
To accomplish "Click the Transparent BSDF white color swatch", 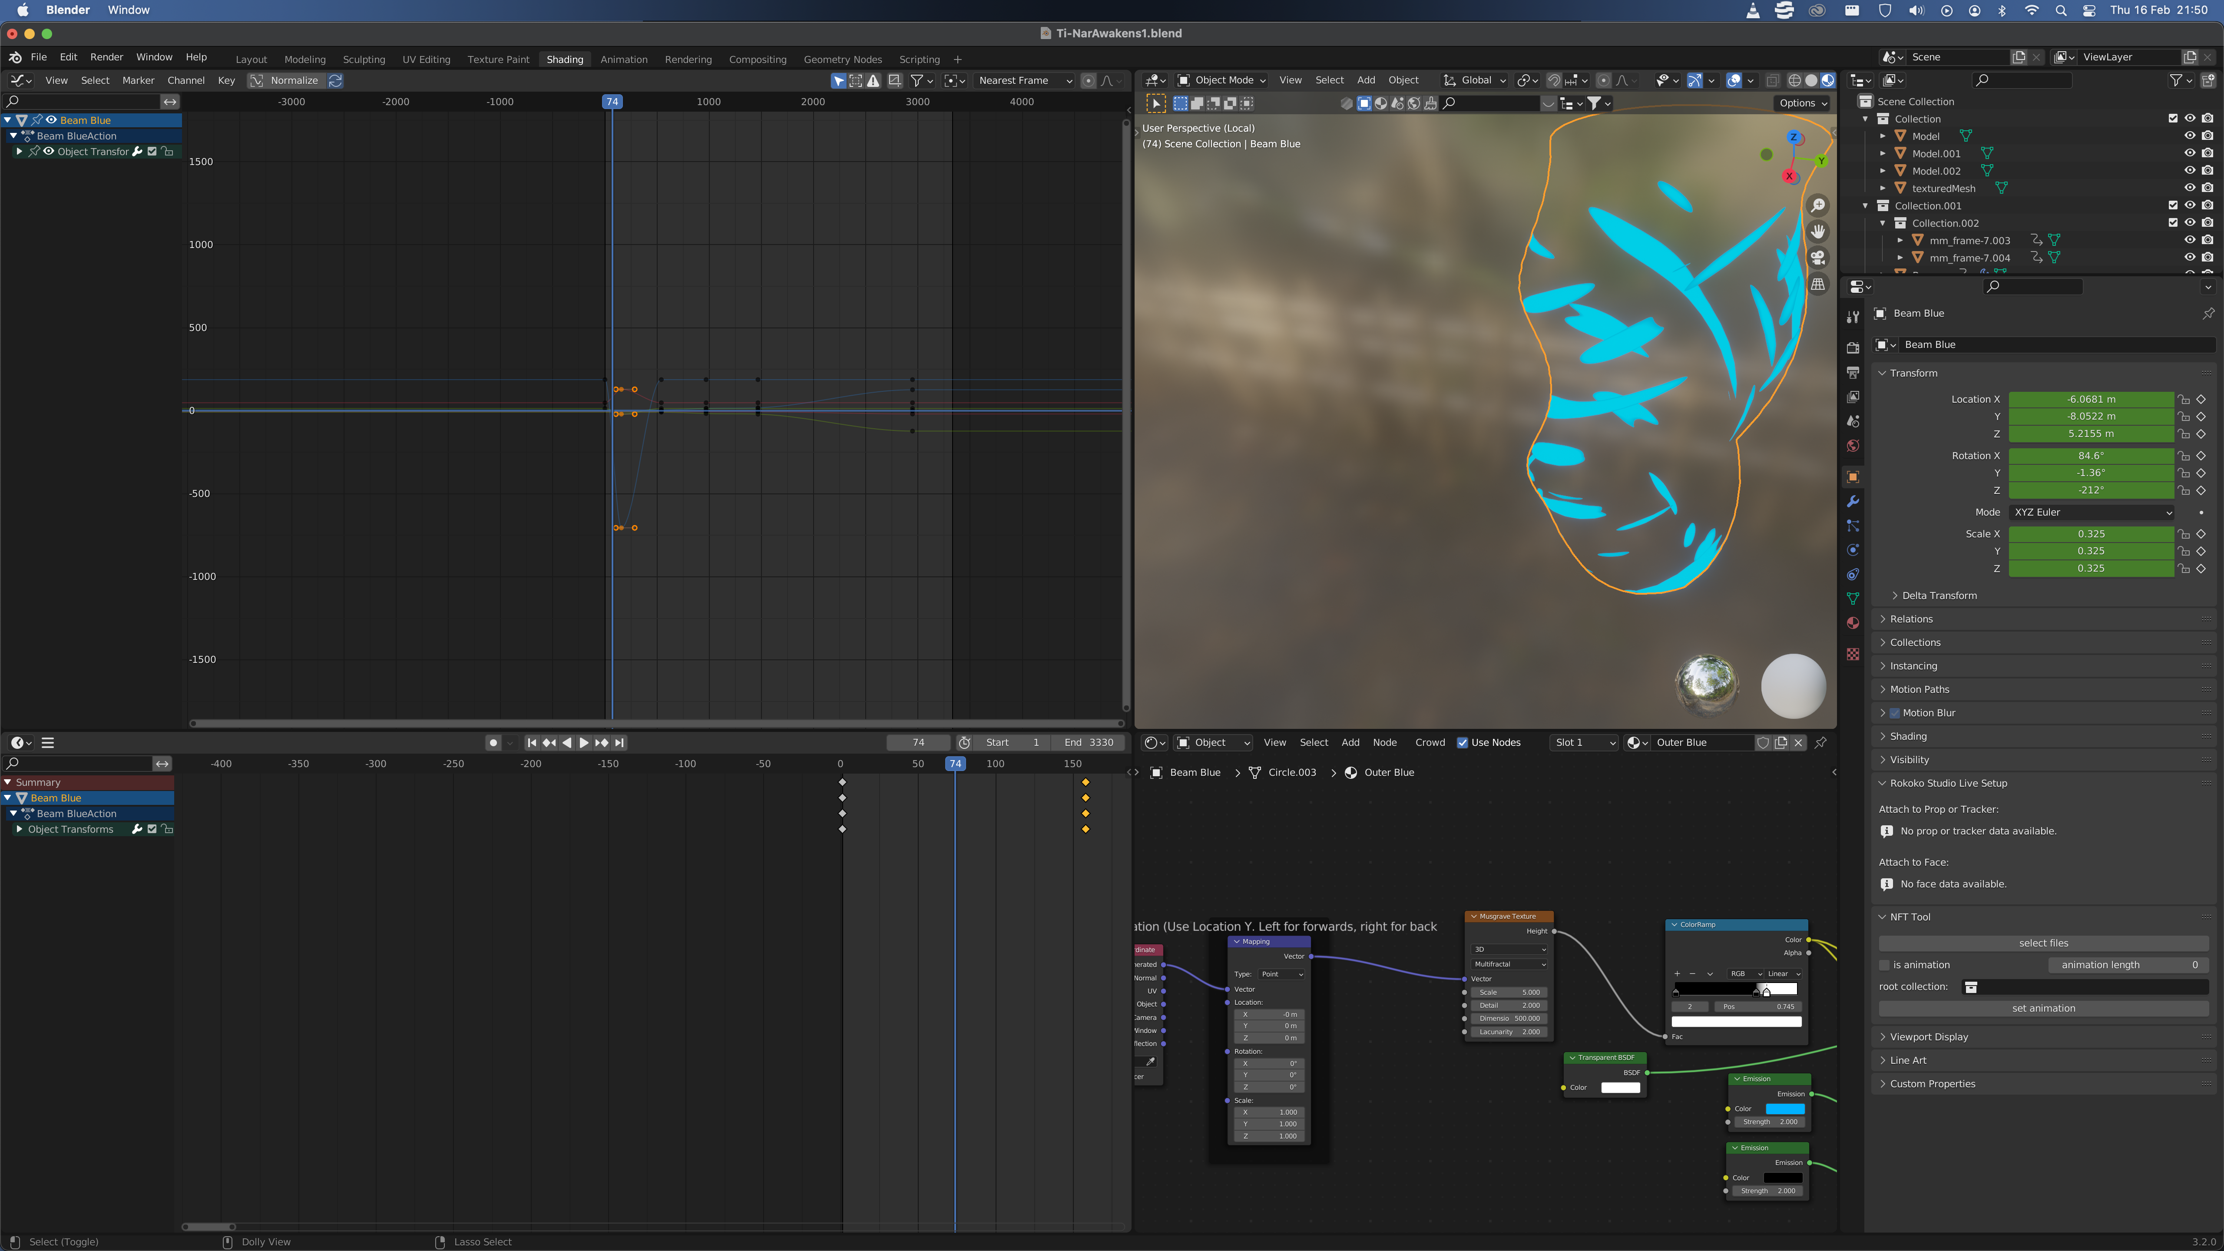I will [x=1621, y=1088].
